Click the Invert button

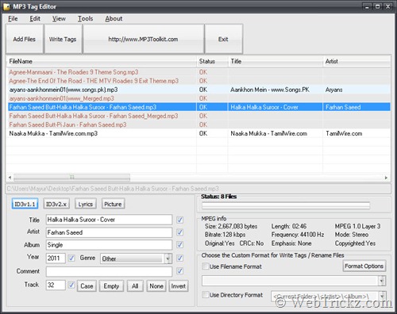pyautogui.click(x=179, y=286)
